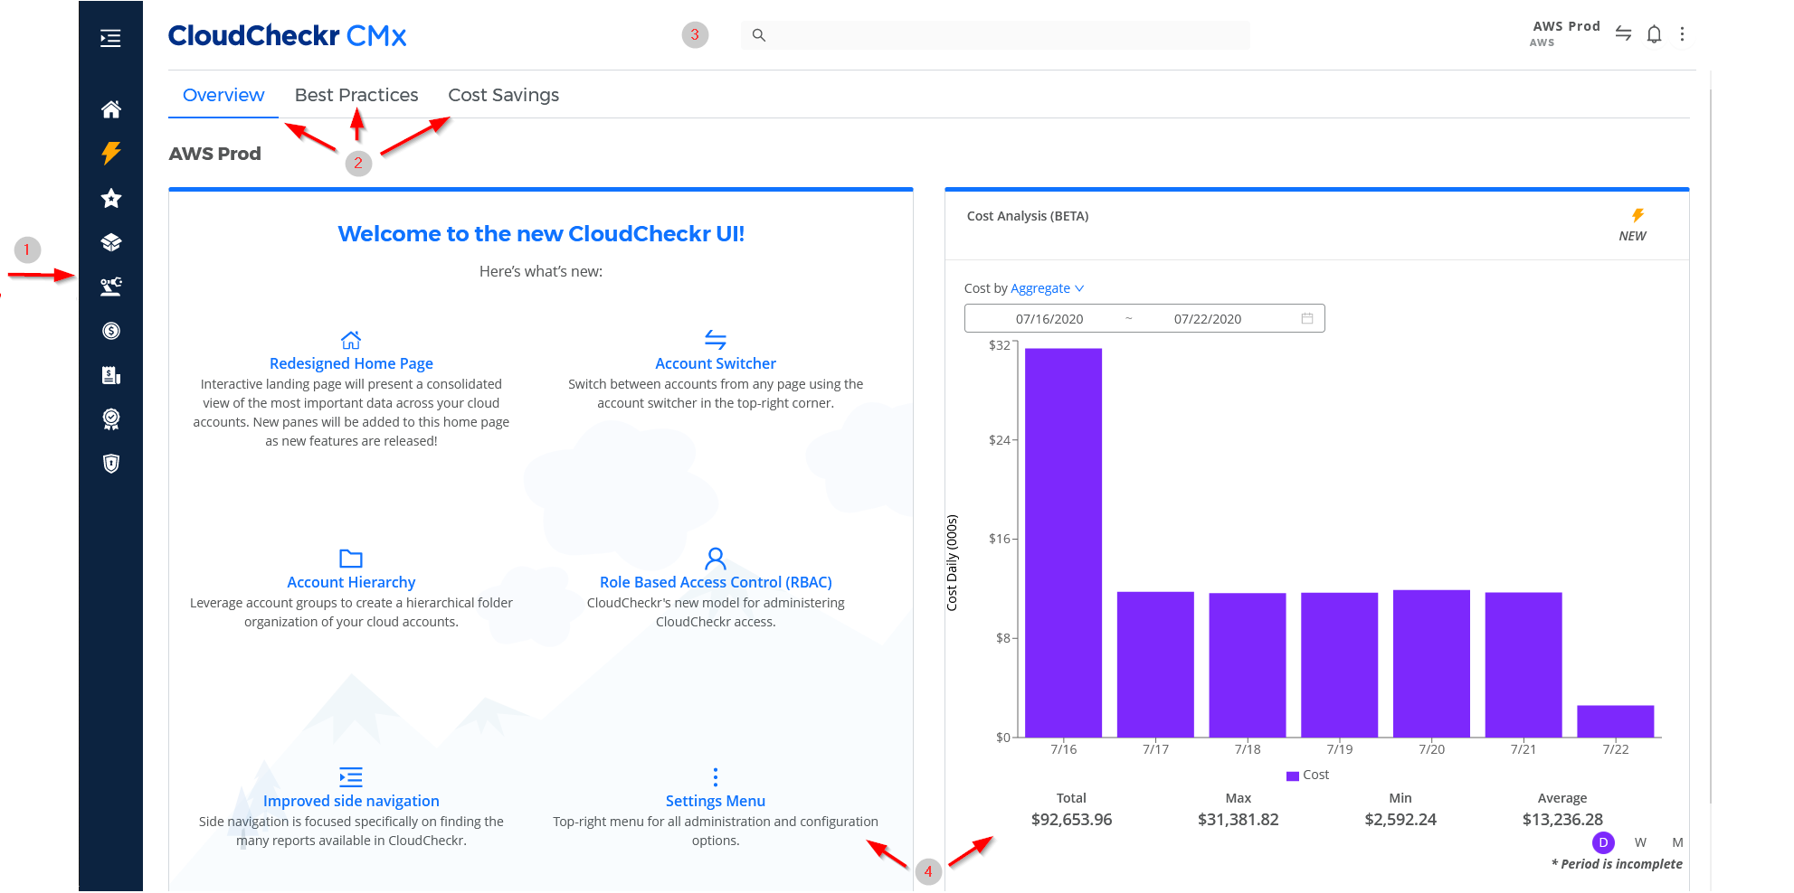Click the Cost Analysis (BETA) title
1794x893 pixels.
click(1028, 216)
